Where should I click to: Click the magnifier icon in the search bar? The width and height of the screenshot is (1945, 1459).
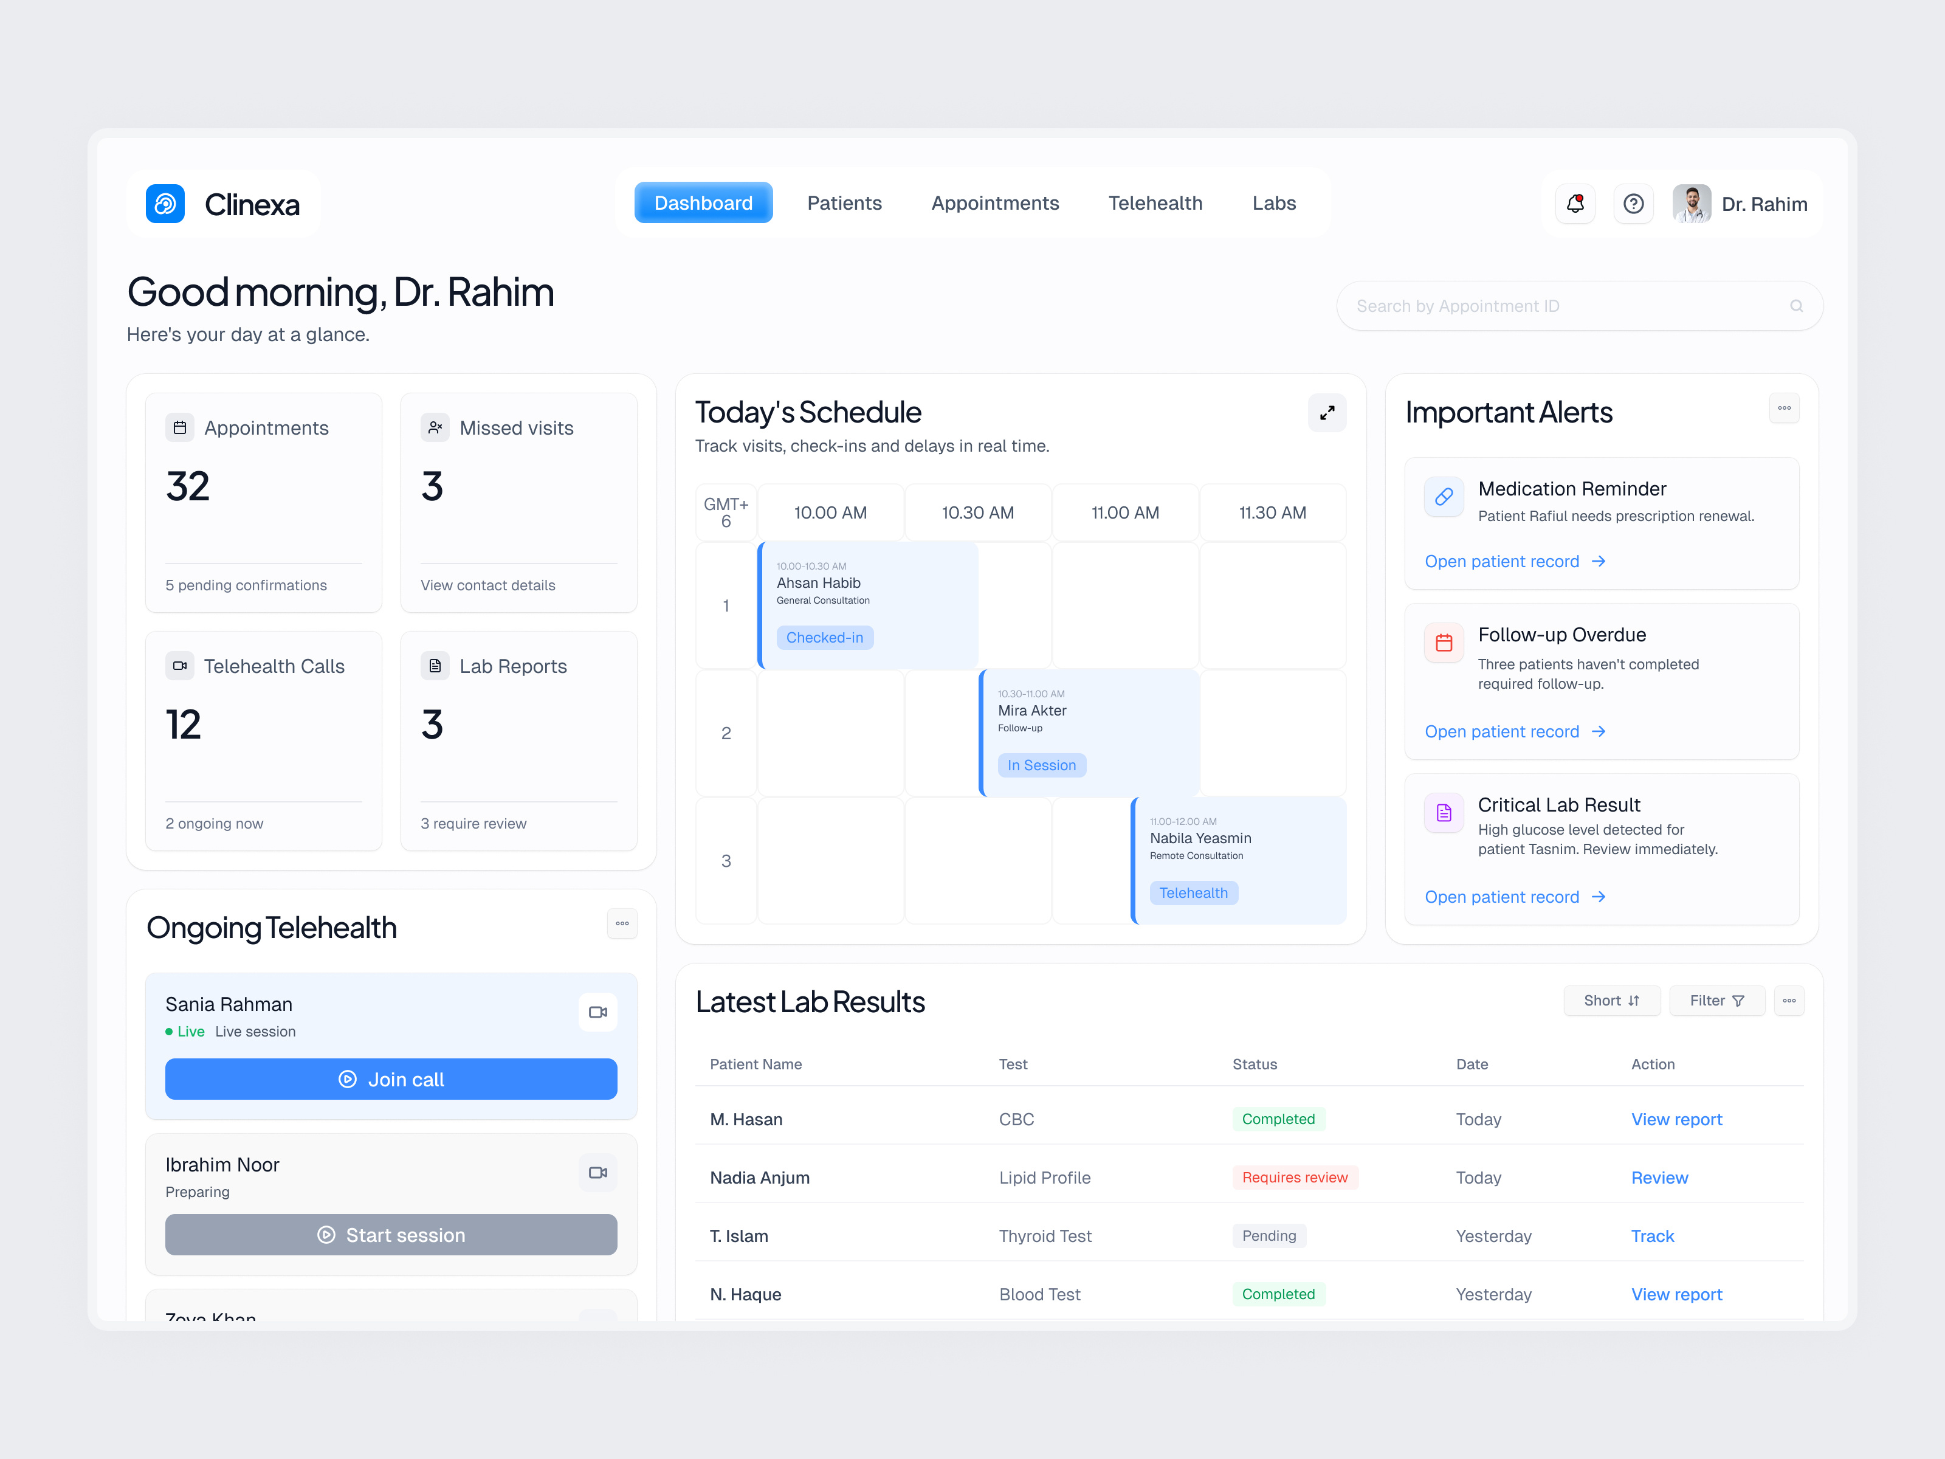pyautogui.click(x=1797, y=305)
